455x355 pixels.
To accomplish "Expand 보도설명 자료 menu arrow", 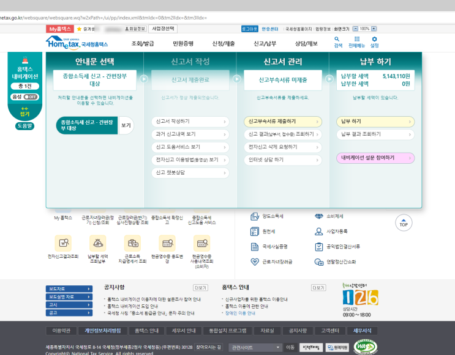I will coord(89,297).
